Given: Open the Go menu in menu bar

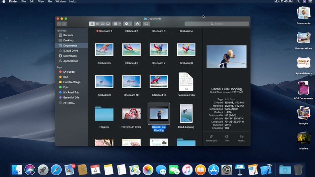Looking at the screenshot, I should tap(50, 2).
